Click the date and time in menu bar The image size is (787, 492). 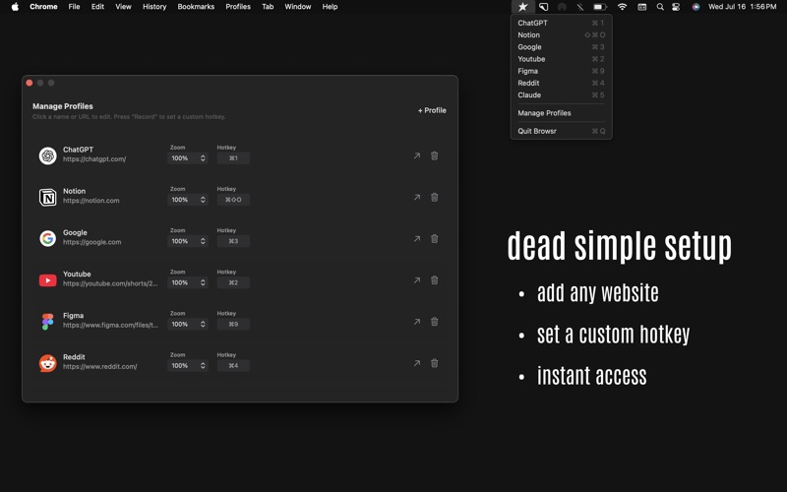pyautogui.click(x=742, y=7)
